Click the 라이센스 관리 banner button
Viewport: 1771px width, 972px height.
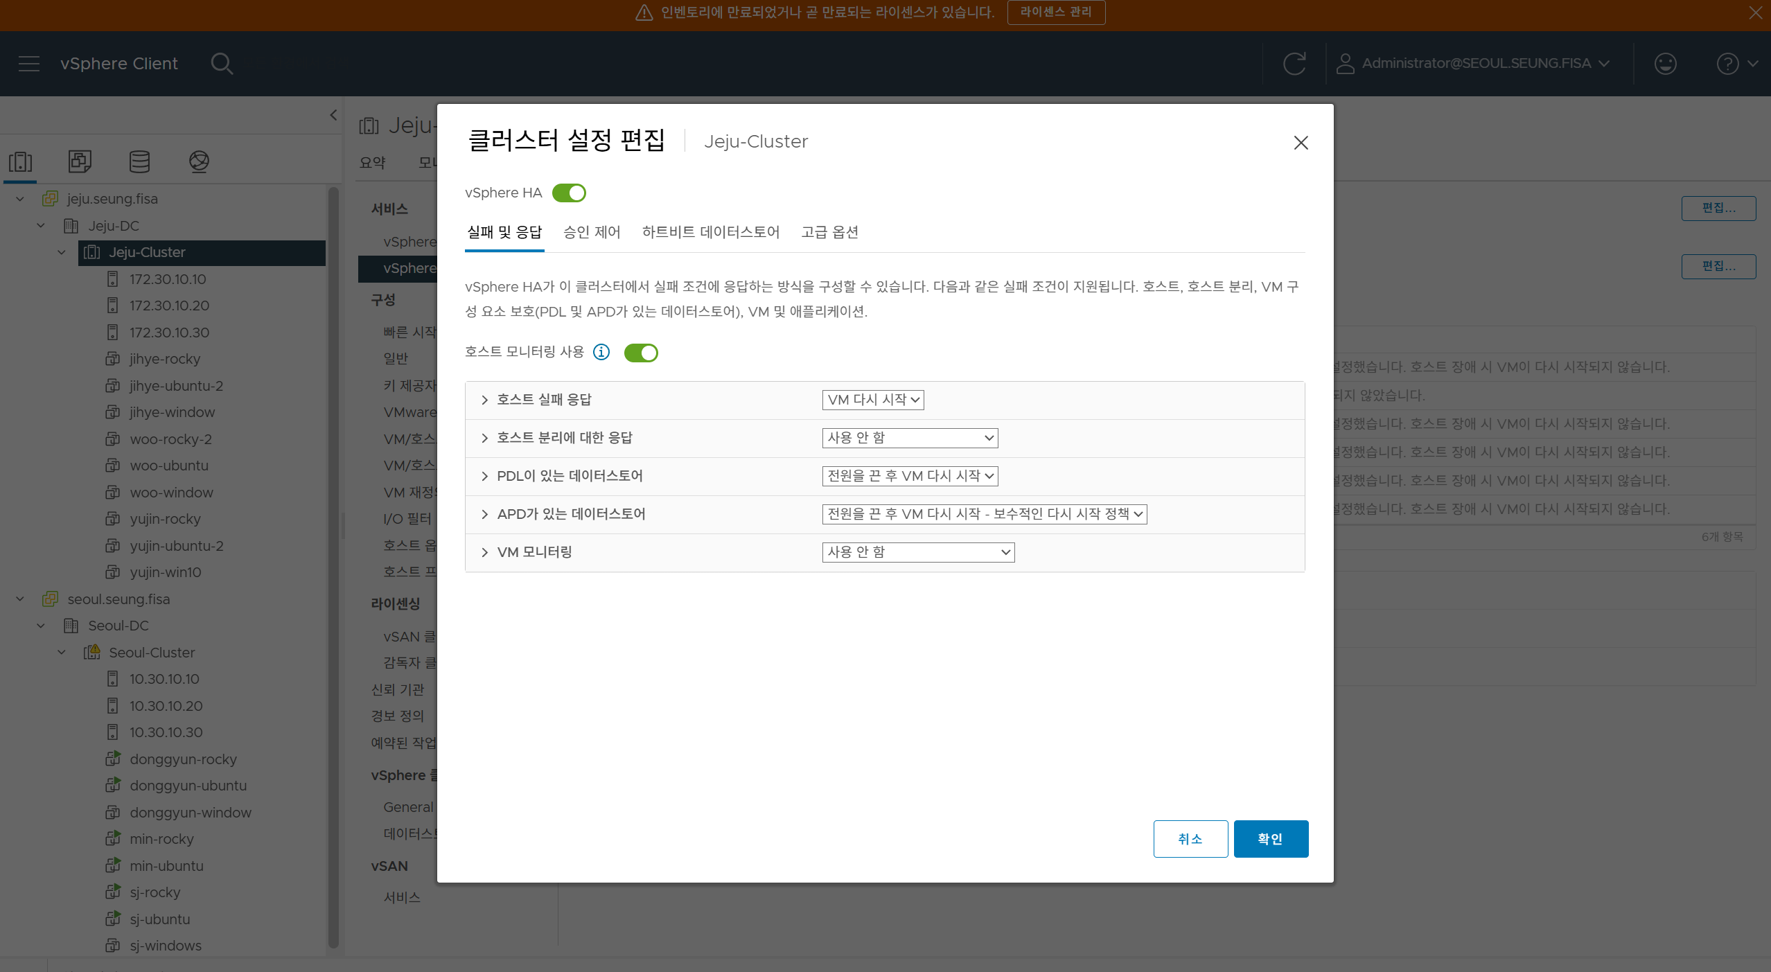(1055, 12)
